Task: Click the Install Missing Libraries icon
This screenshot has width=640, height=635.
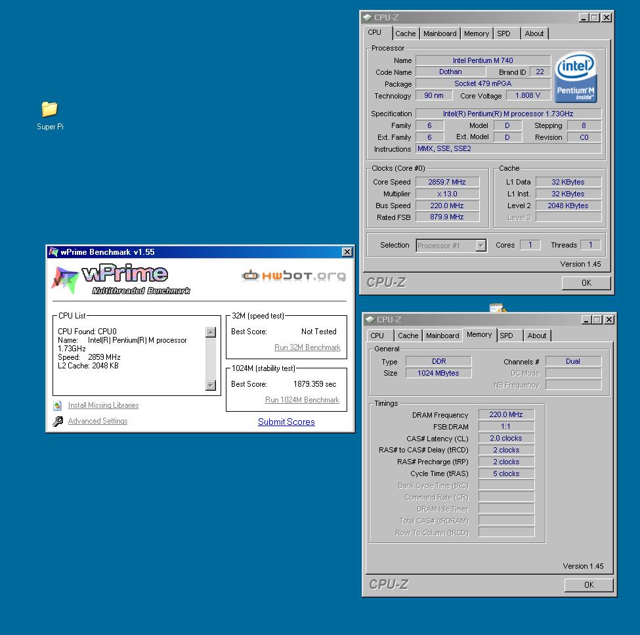Action: [x=58, y=406]
